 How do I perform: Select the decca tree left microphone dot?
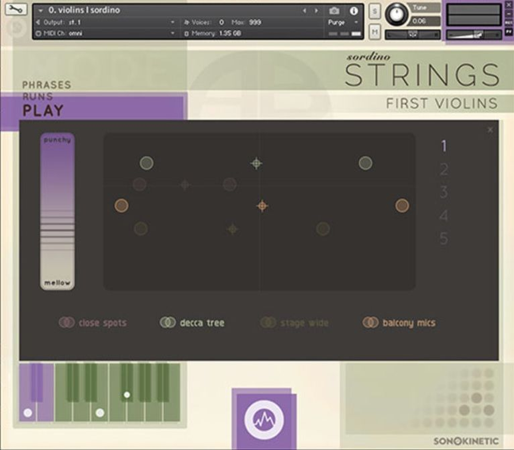pos(147,163)
